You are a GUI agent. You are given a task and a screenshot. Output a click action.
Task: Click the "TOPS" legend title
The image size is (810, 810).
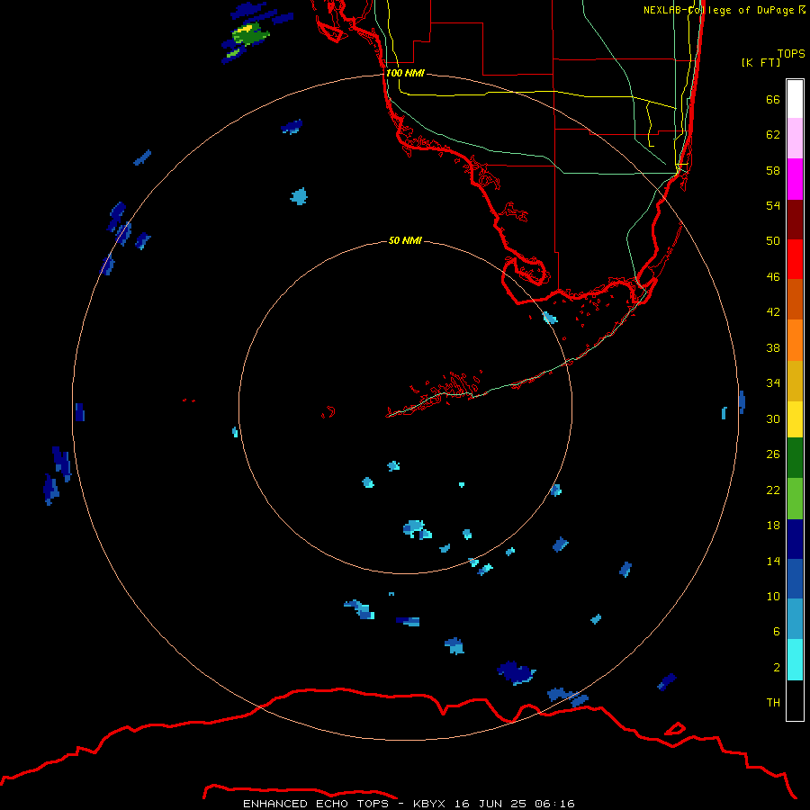click(791, 53)
